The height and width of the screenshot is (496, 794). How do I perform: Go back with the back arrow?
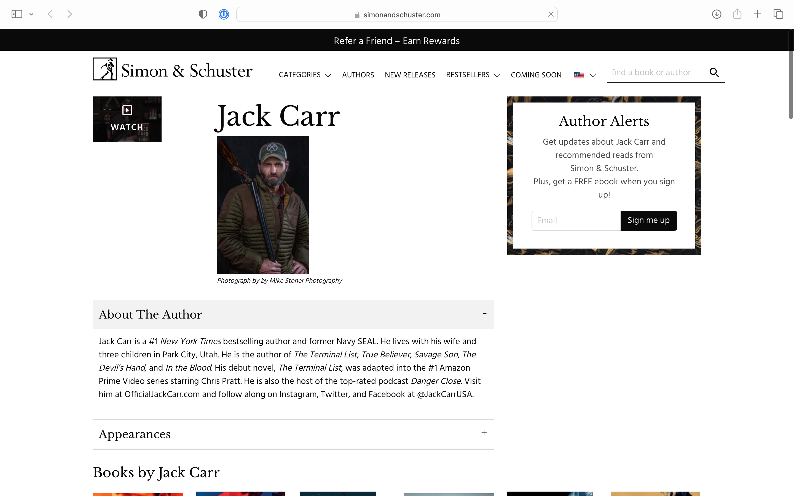pyautogui.click(x=50, y=14)
